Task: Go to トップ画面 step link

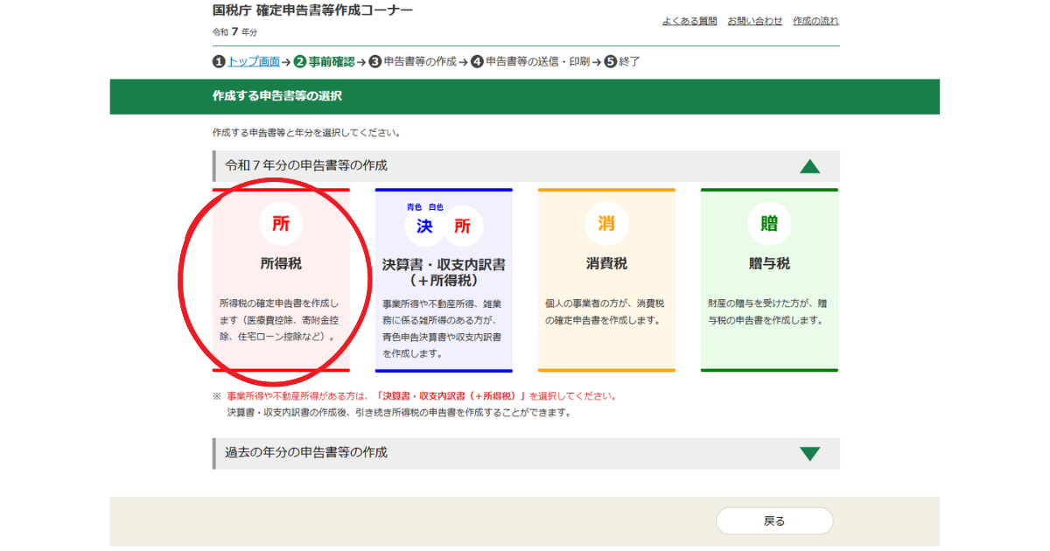Action: point(254,62)
